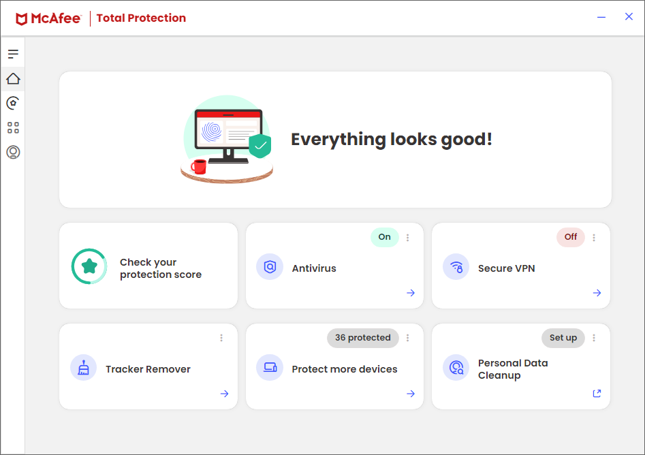Expand Antivirus three-dot options menu

[408, 238]
